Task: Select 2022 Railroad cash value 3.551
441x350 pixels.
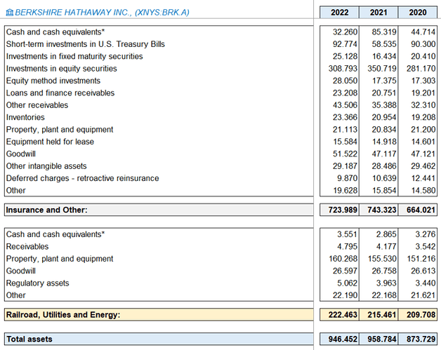Action: click(348, 234)
